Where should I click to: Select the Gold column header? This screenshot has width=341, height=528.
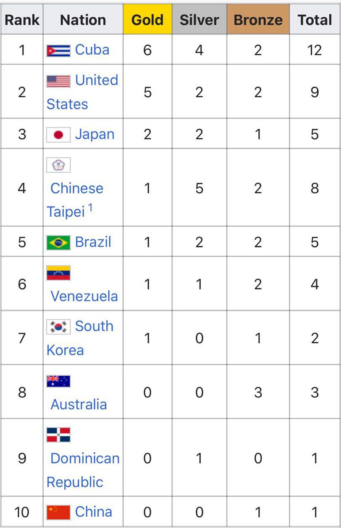(147, 19)
